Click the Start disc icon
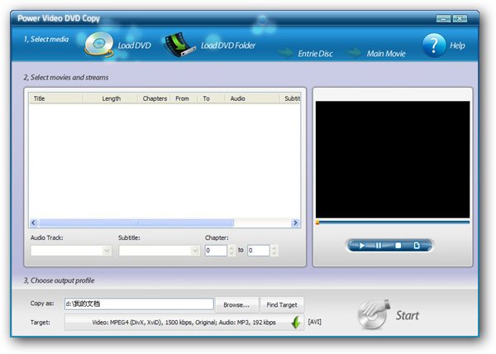Image resolution: width=496 pixels, height=354 pixels. 374,314
